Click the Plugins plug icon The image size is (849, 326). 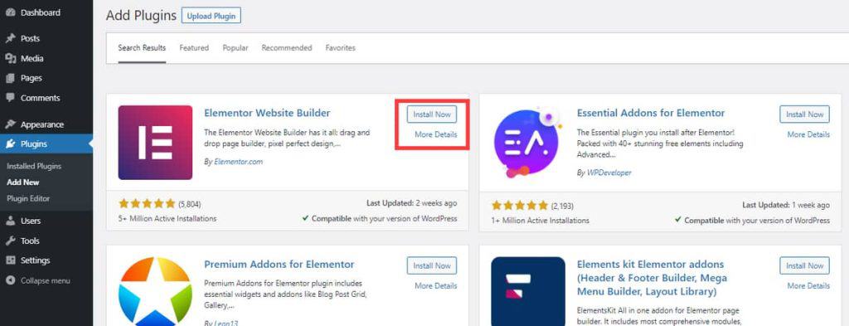coord(10,144)
